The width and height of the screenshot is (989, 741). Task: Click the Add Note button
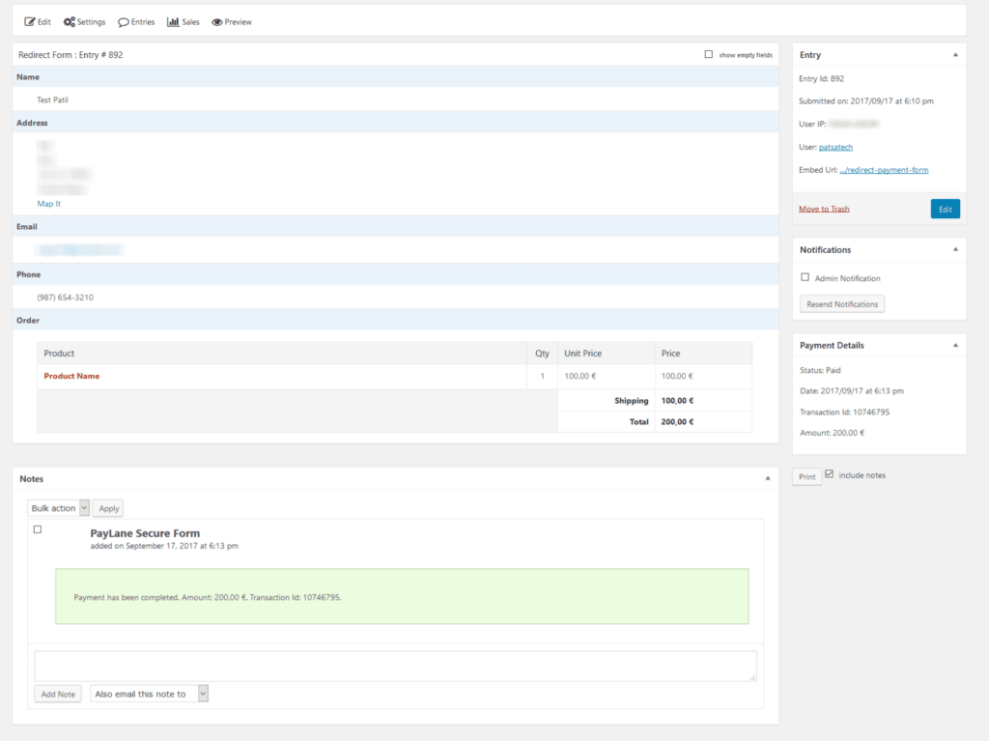coord(58,695)
